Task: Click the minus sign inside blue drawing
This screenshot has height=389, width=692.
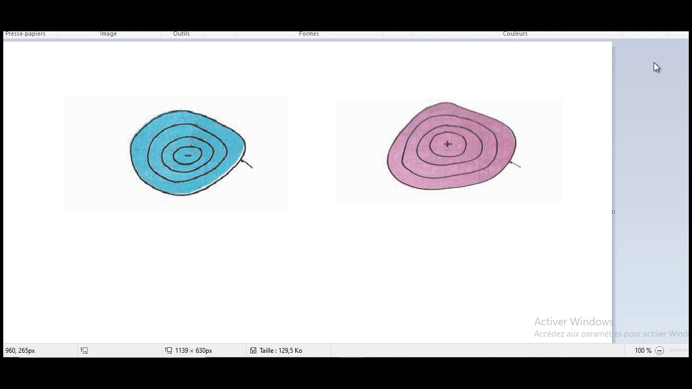Action: pyautogui.click(x=188, y=156)
